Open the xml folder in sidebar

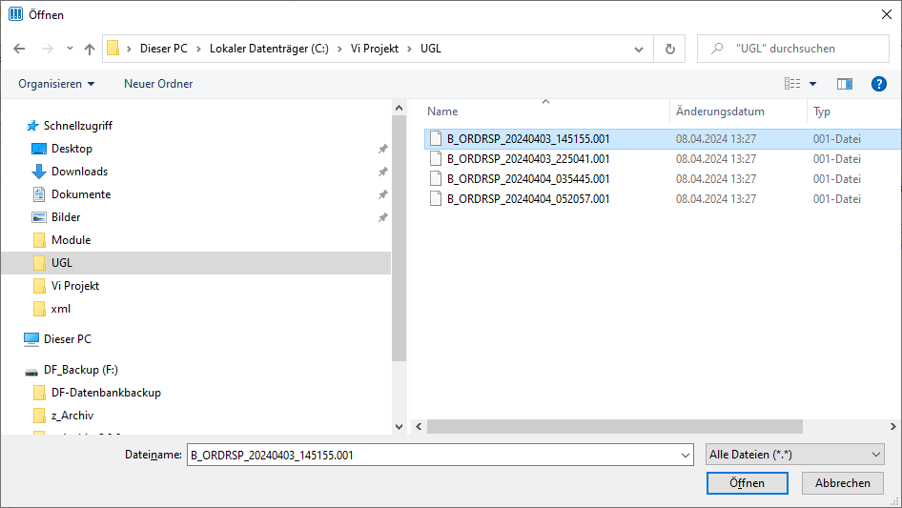[x=60, y=309]
